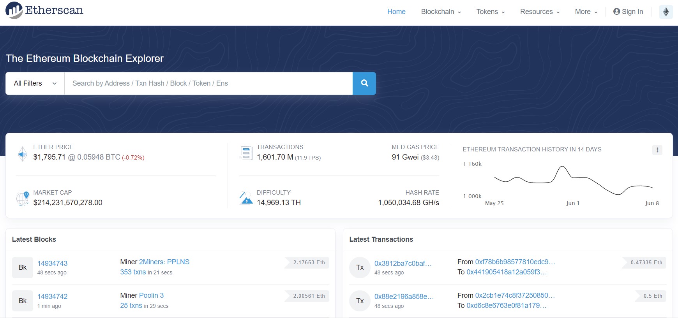Click Bk icon for block 14934743
Screen dimensions: 678x318
point(23,267)
